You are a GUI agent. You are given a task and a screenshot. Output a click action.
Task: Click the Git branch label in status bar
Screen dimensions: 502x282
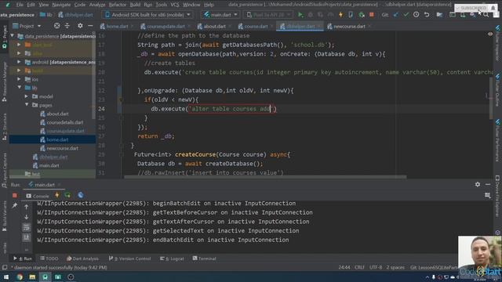coord(434,267)
